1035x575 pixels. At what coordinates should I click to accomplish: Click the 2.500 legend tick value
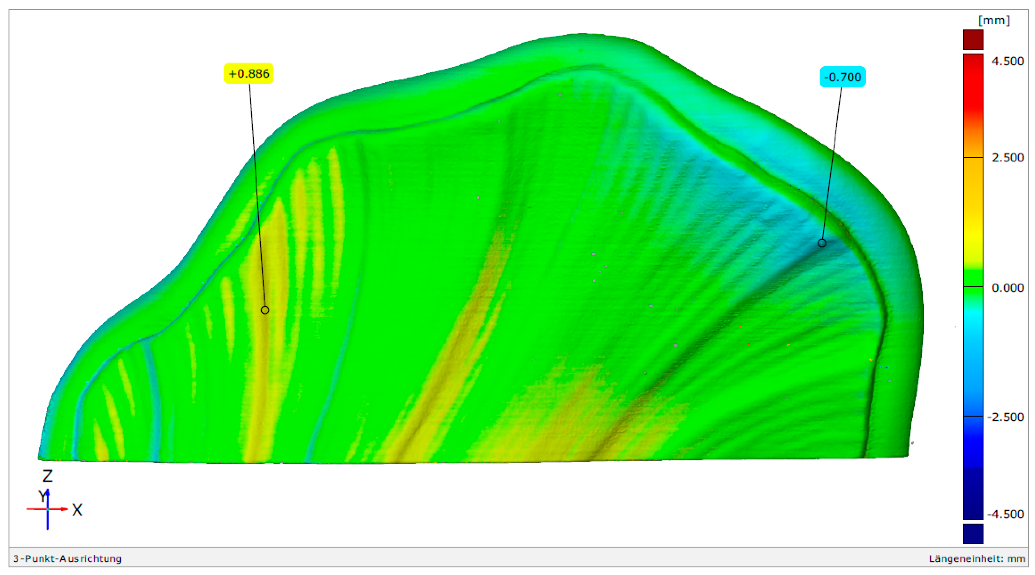point(1007,157)
